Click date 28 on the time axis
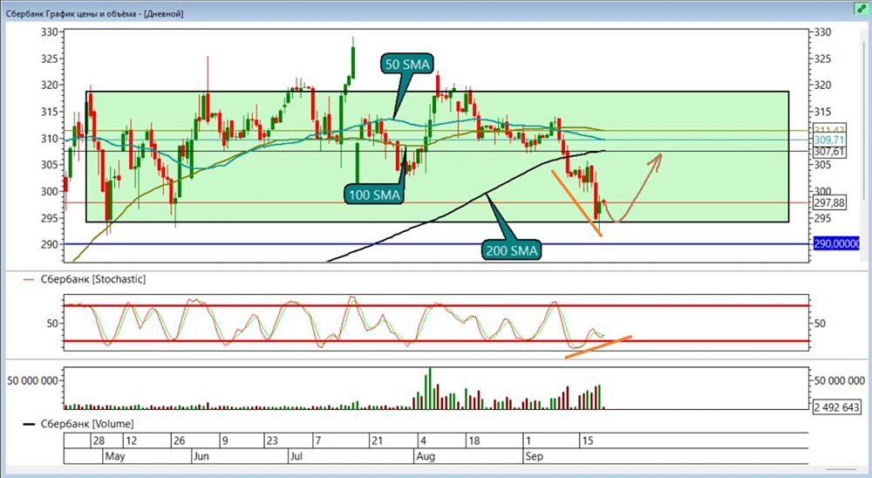Image resolution: width=872 pixels, height=478 pixels. click(x=99, y=440)
